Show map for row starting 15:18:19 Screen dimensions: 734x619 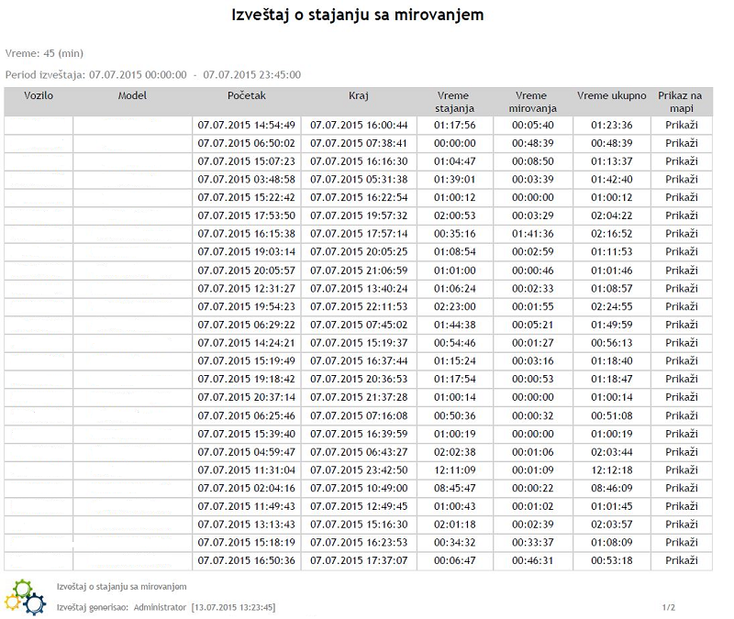[681, 542]
